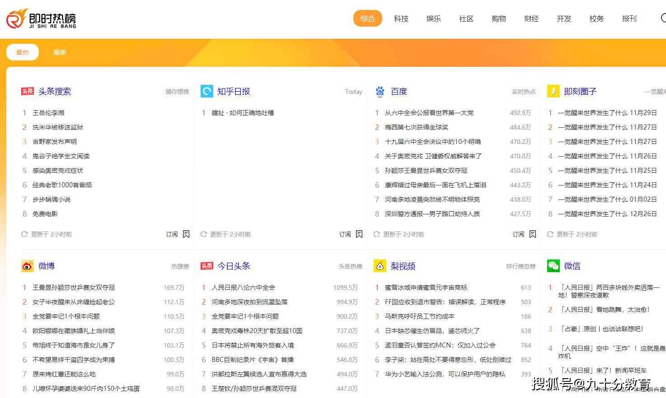
Task: Open the 校务 category
Action: tap(596, 19)
